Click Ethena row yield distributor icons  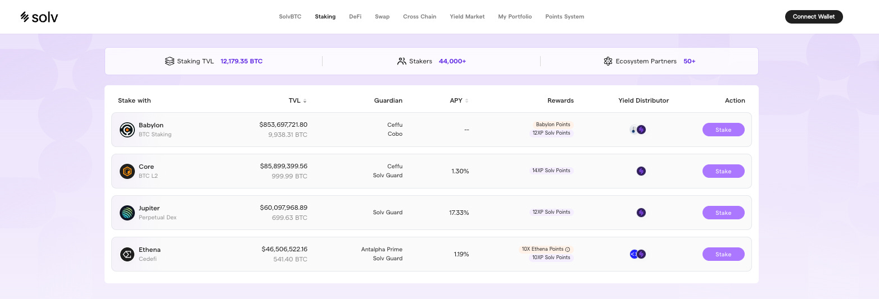point(638,254)
